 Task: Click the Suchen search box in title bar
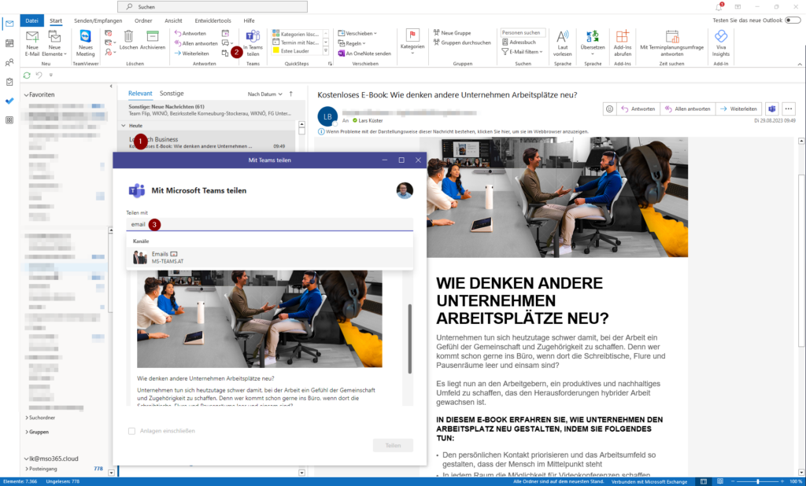point(213,6)
